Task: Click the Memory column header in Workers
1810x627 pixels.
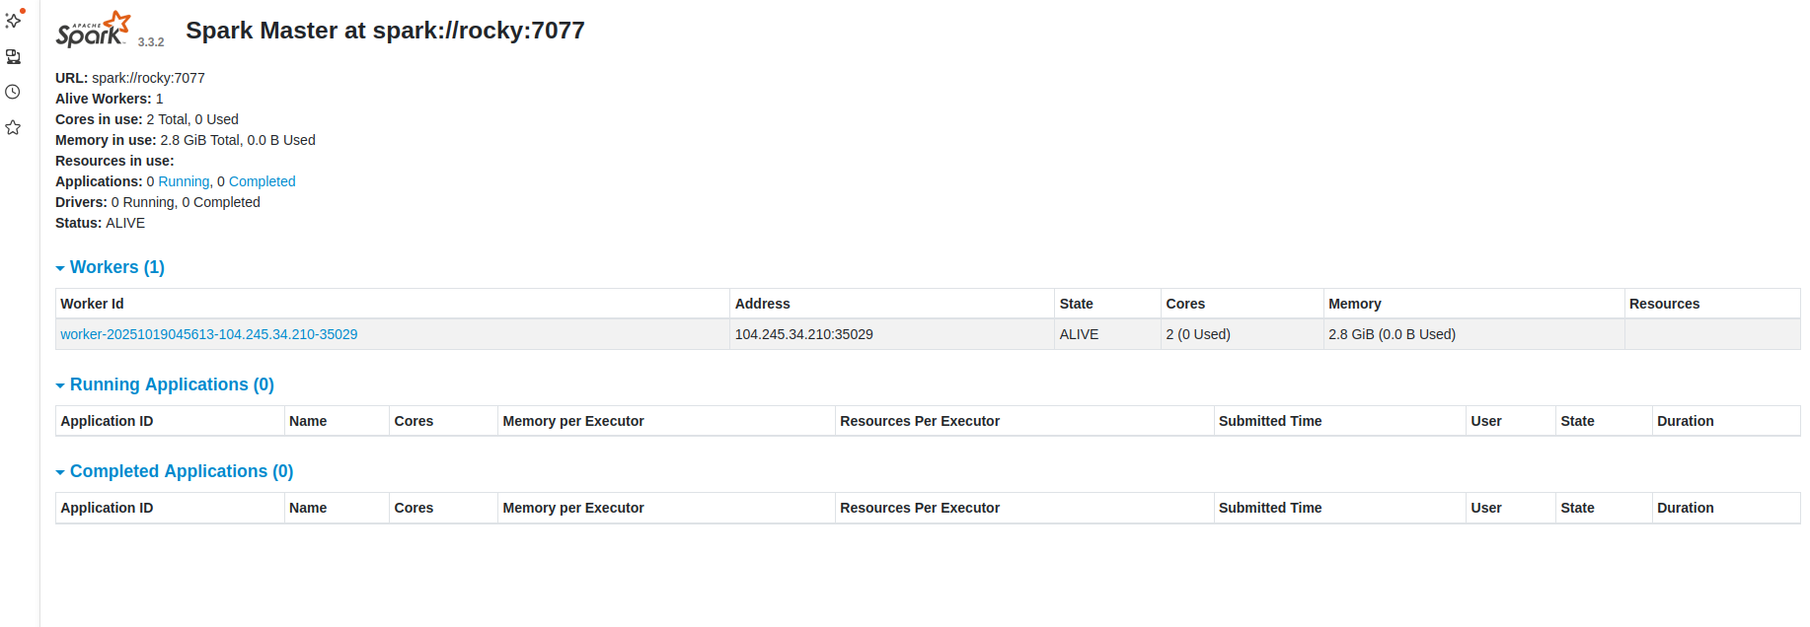Action: [x=1354, y=304]
